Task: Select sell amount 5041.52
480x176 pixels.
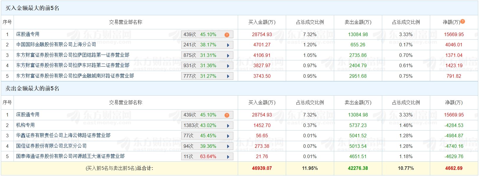Action: coord(358,136)
